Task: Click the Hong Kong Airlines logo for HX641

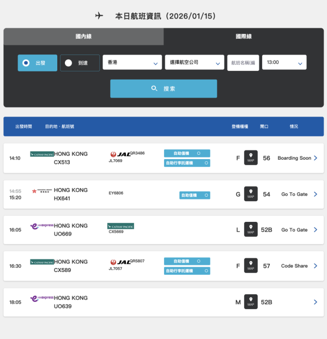Action: [x=42, y=191]
